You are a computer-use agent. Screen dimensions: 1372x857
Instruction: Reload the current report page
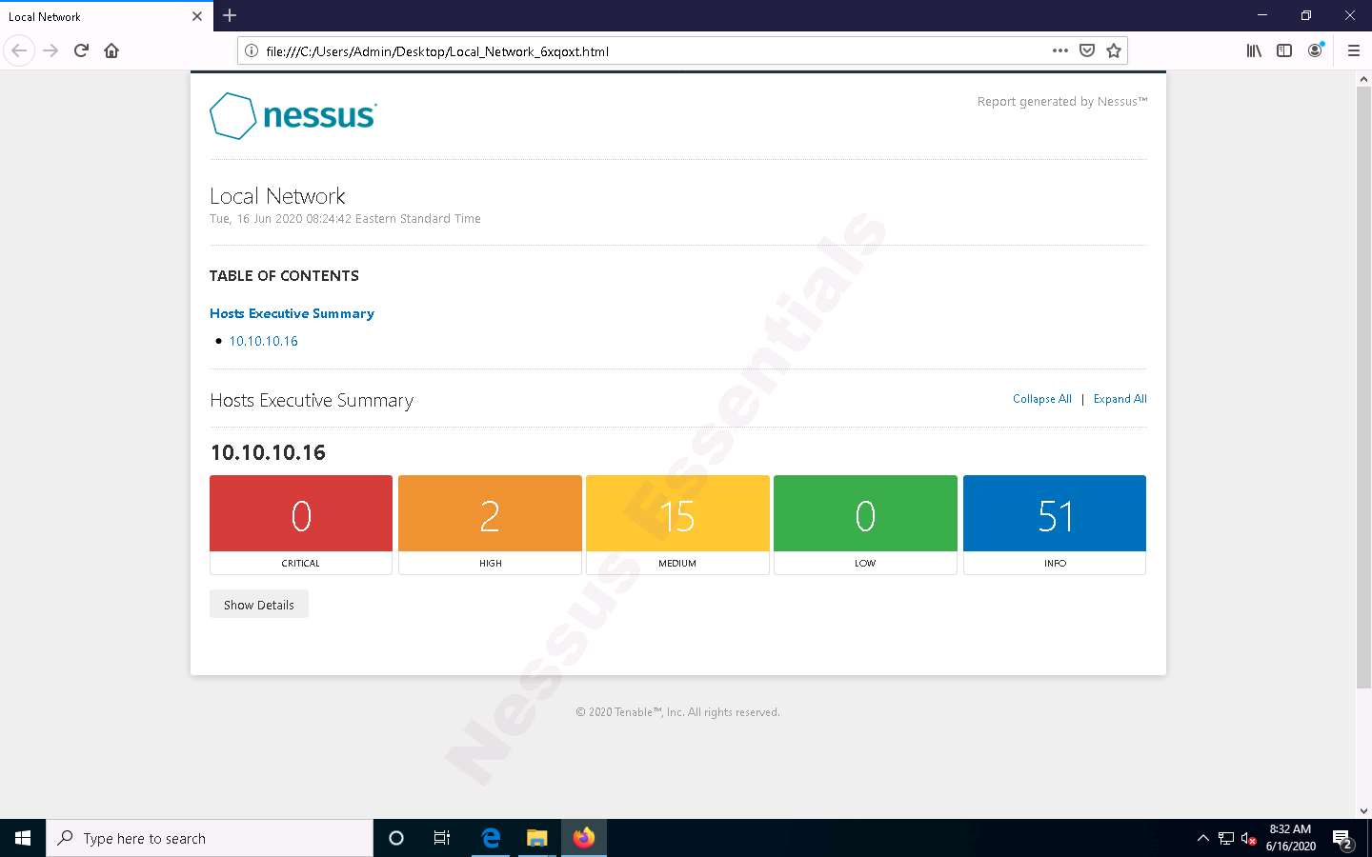pyautogui.click(x=81, y=50)
